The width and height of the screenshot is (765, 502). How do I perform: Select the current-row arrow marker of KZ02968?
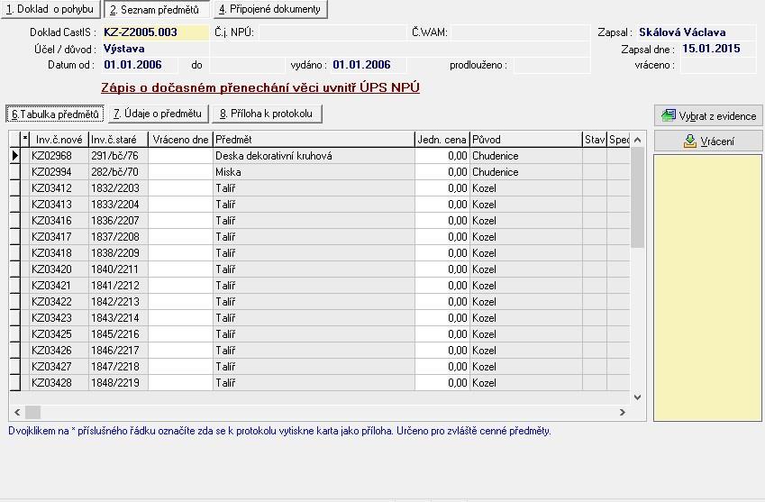(15, 156)
